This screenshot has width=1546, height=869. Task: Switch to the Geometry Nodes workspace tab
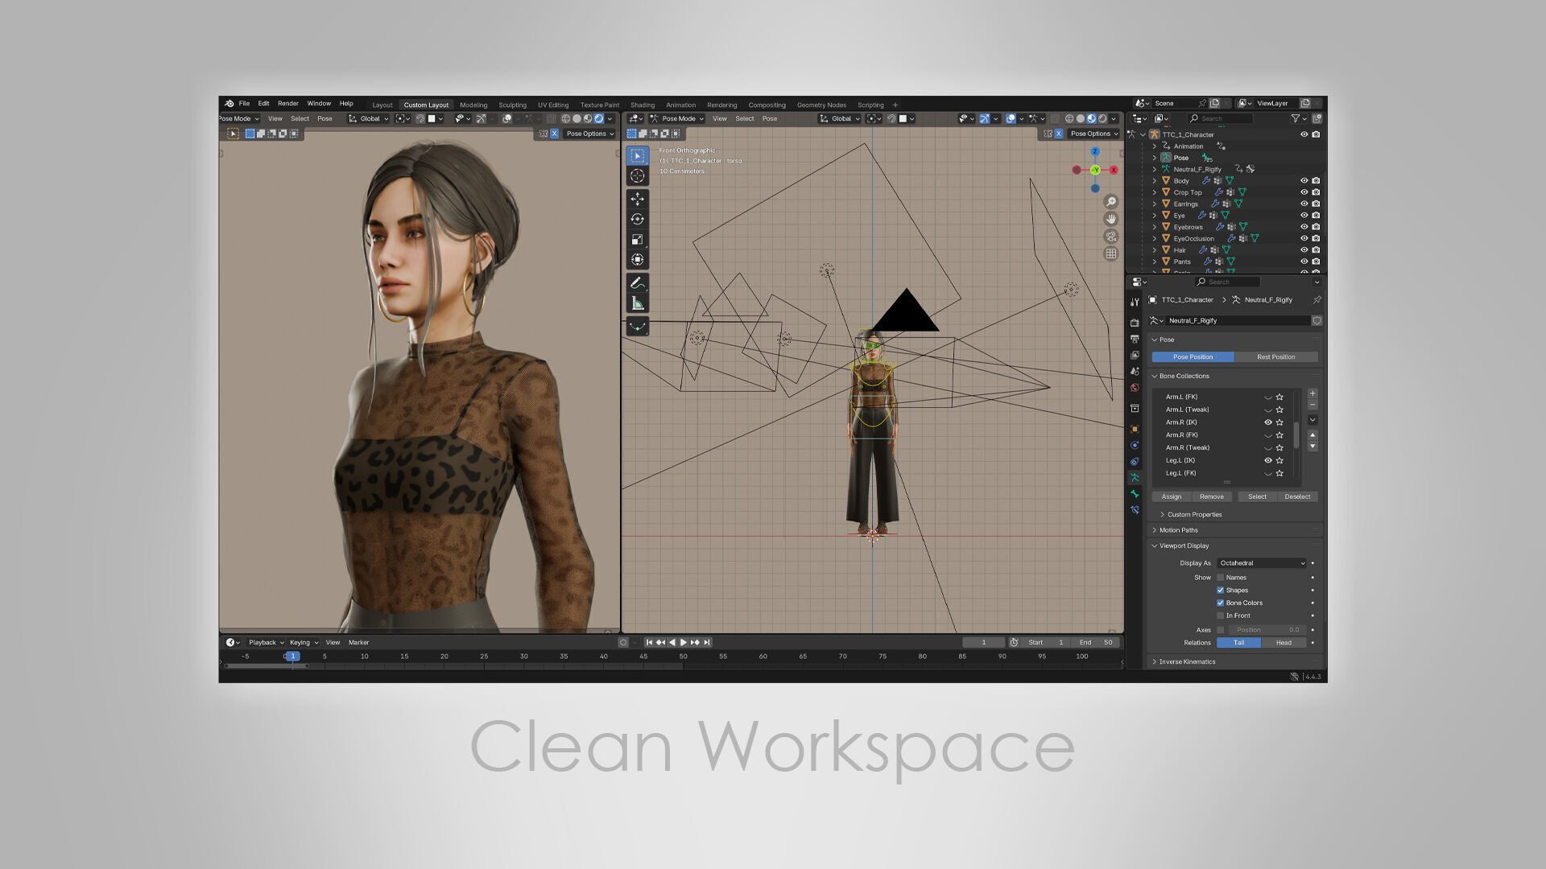[821, 105]
